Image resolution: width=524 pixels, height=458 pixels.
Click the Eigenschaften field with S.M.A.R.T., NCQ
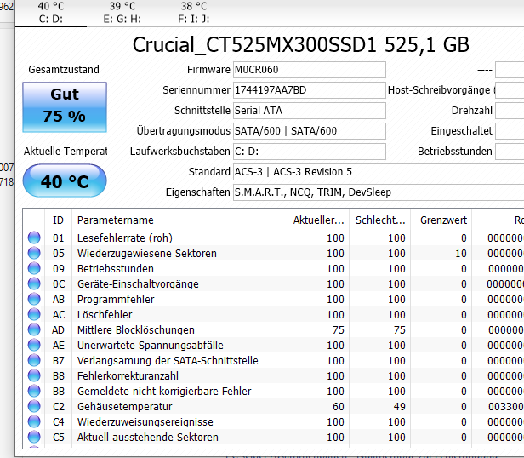[379, 192]
